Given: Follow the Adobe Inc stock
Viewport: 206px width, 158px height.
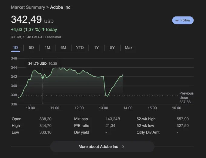Looking at the screenshot, I should pyautogui.click(x=183, y=20).
